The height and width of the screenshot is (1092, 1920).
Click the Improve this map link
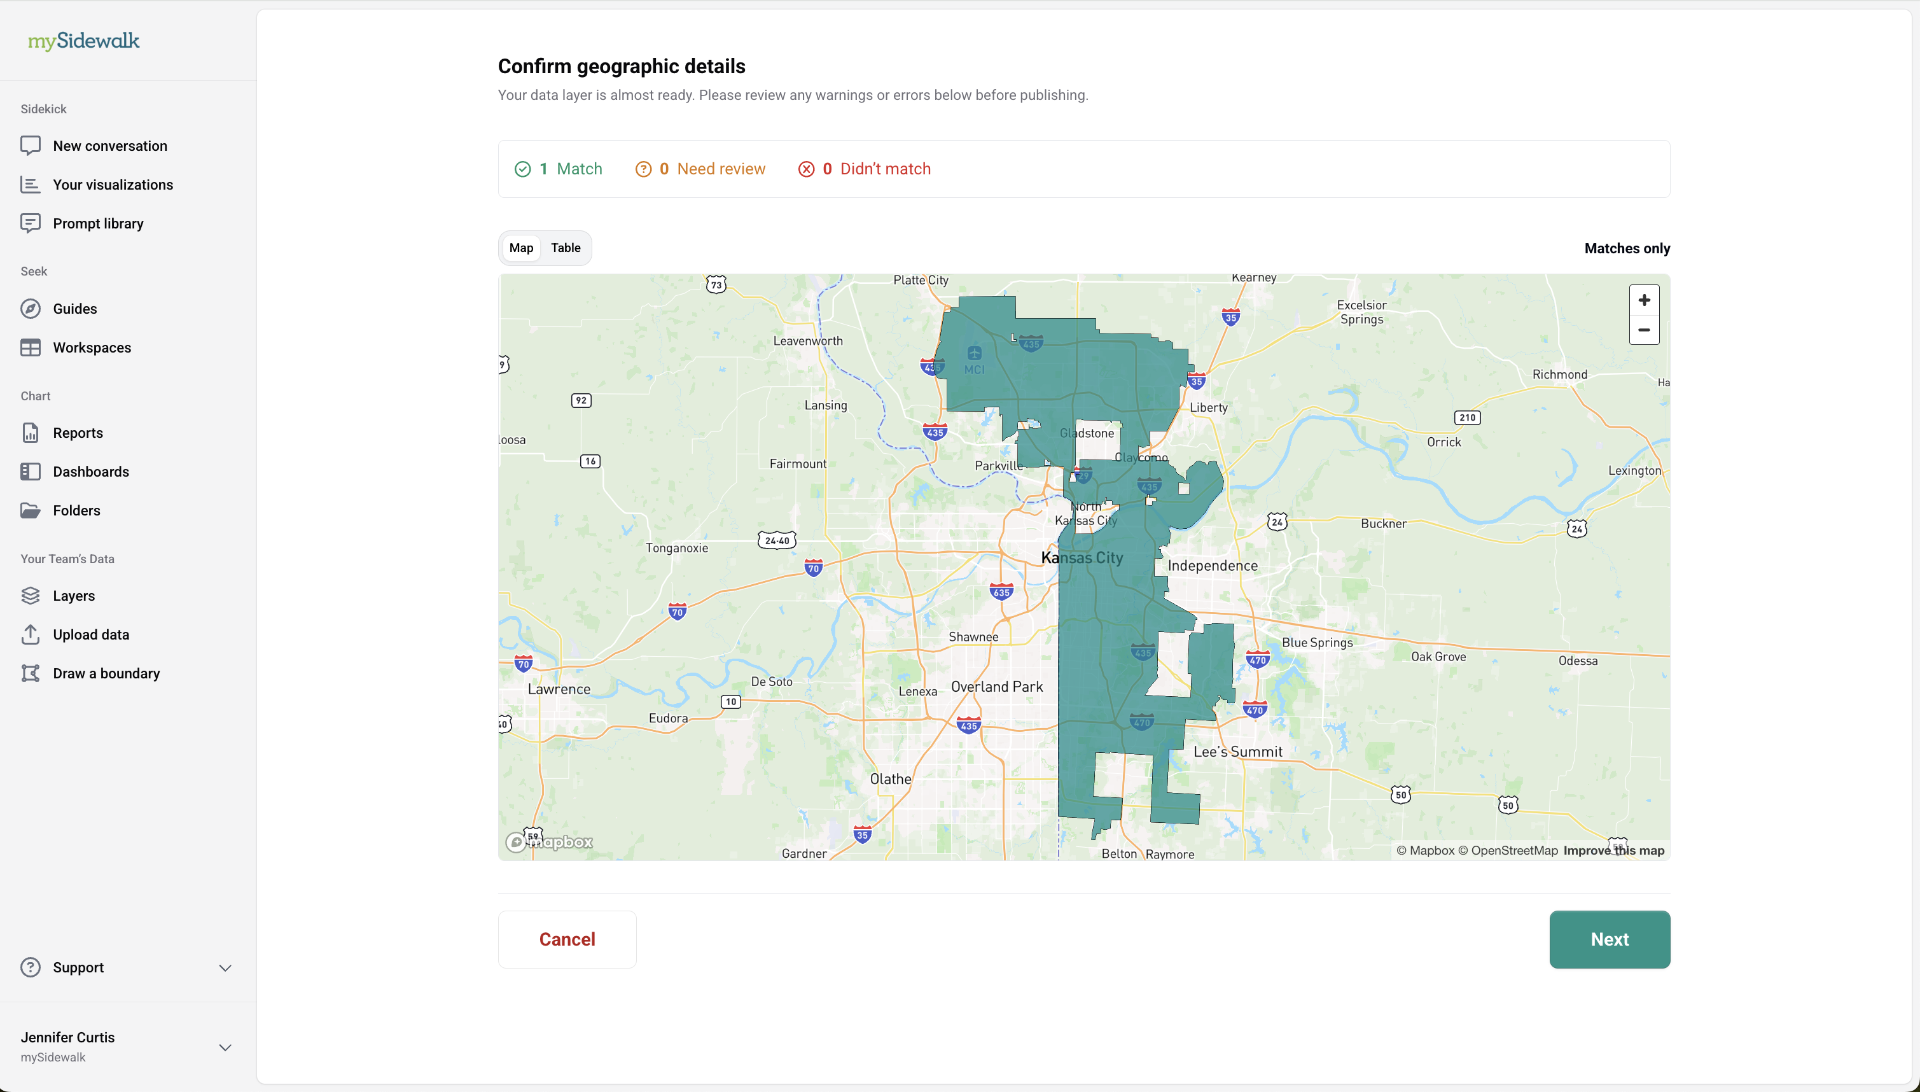coord(1613,850)
